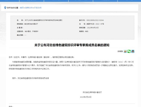
Task: Share the notice via QQ penguin icon
Action: [133, 51]
